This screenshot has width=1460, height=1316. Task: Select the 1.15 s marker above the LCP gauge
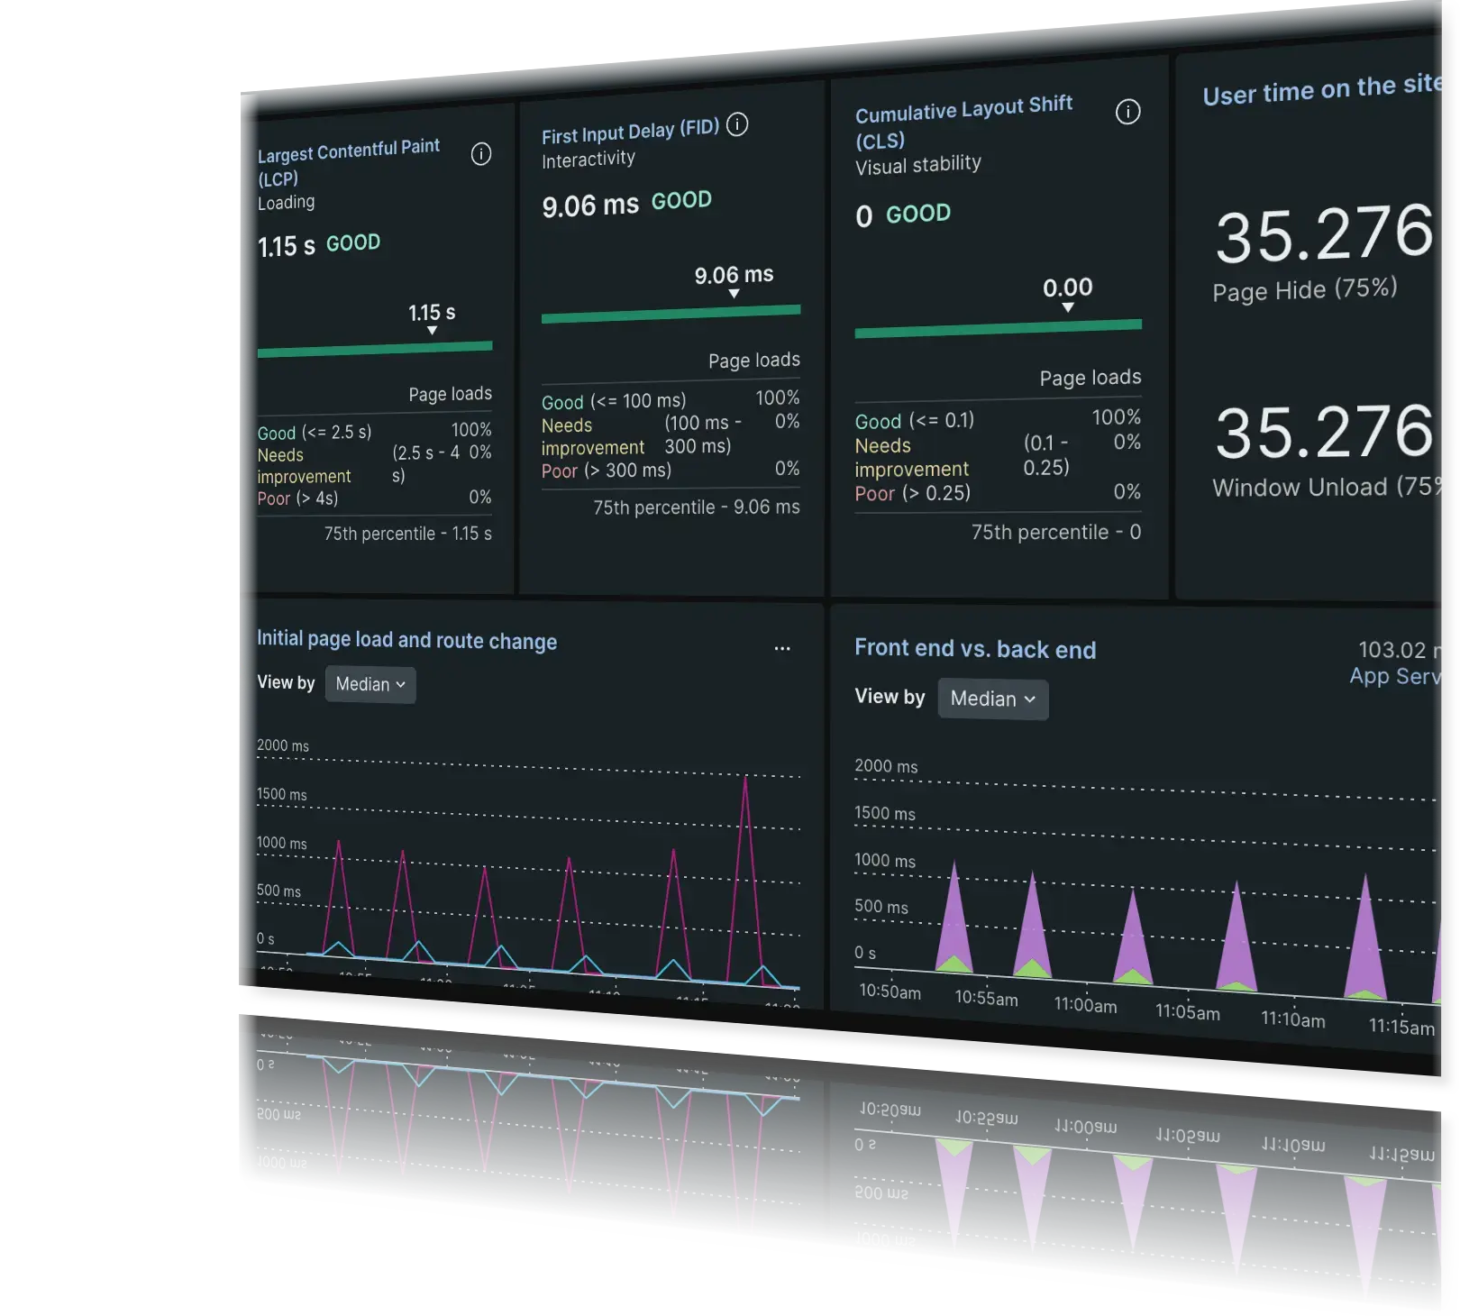click(432, 314)
